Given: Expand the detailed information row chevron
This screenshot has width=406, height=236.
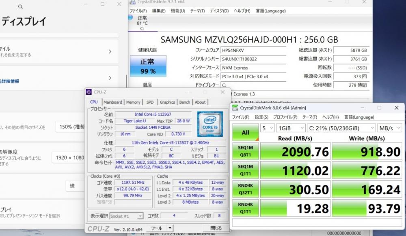Looking at the screenshot, I should [x=110, y=78].
